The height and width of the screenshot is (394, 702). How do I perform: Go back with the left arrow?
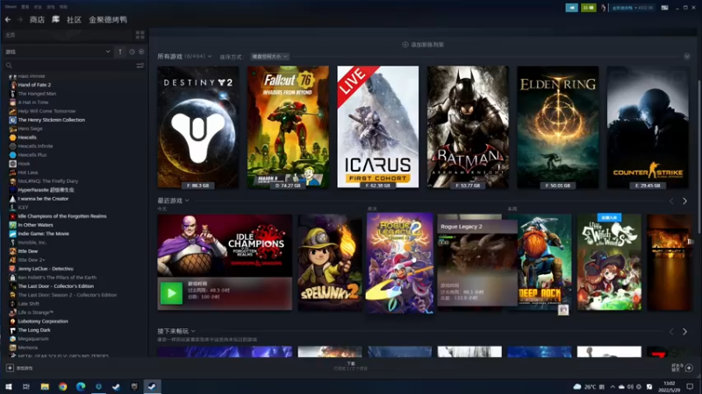tap(8, 19)
